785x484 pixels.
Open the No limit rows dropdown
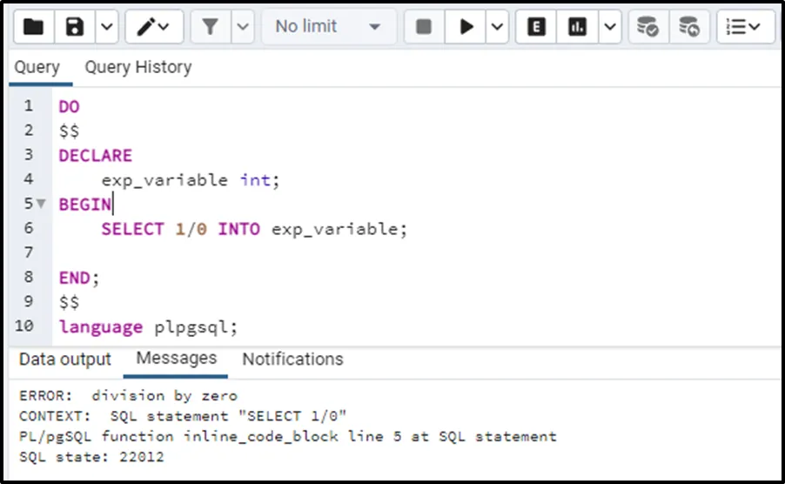point(328,27)
